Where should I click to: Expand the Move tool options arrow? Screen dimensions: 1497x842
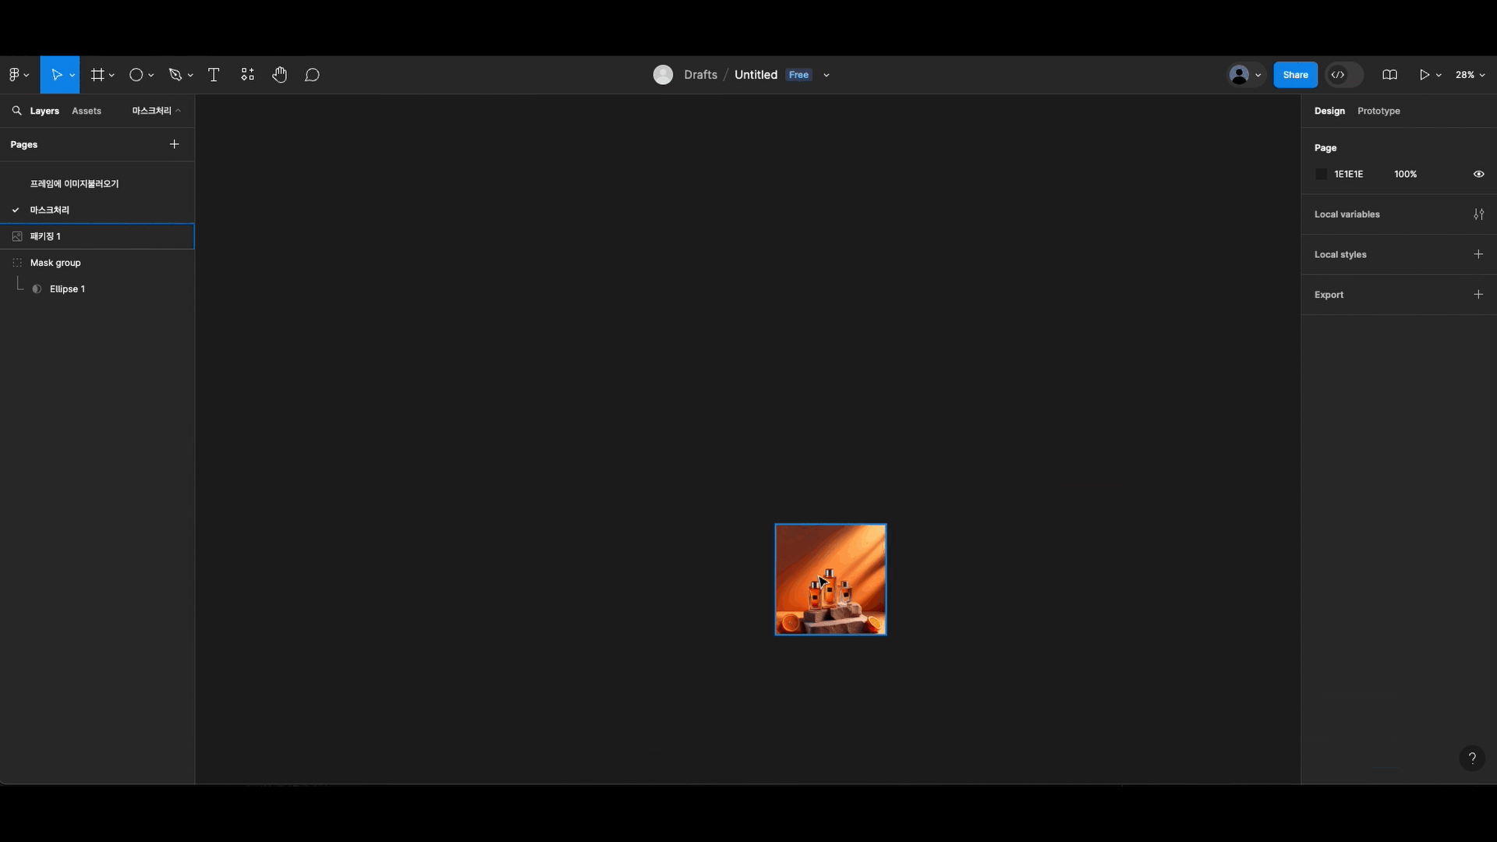pos(73,76)
